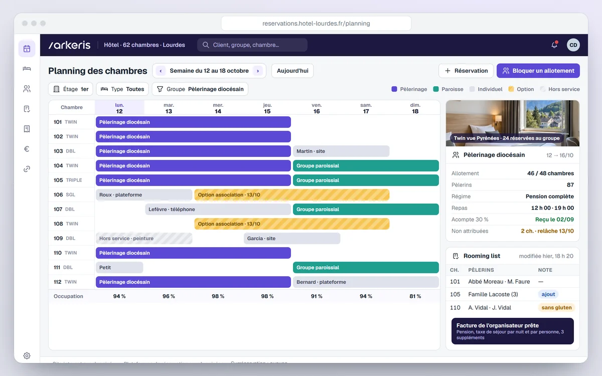The image size is (602, 376).
Task: Open Groupe paroissial booking in room 104
Action: tap(366, 165)
